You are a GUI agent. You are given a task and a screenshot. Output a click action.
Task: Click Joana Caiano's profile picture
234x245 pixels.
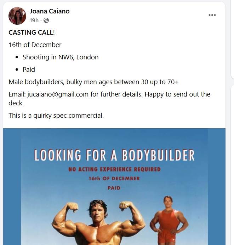17,16
